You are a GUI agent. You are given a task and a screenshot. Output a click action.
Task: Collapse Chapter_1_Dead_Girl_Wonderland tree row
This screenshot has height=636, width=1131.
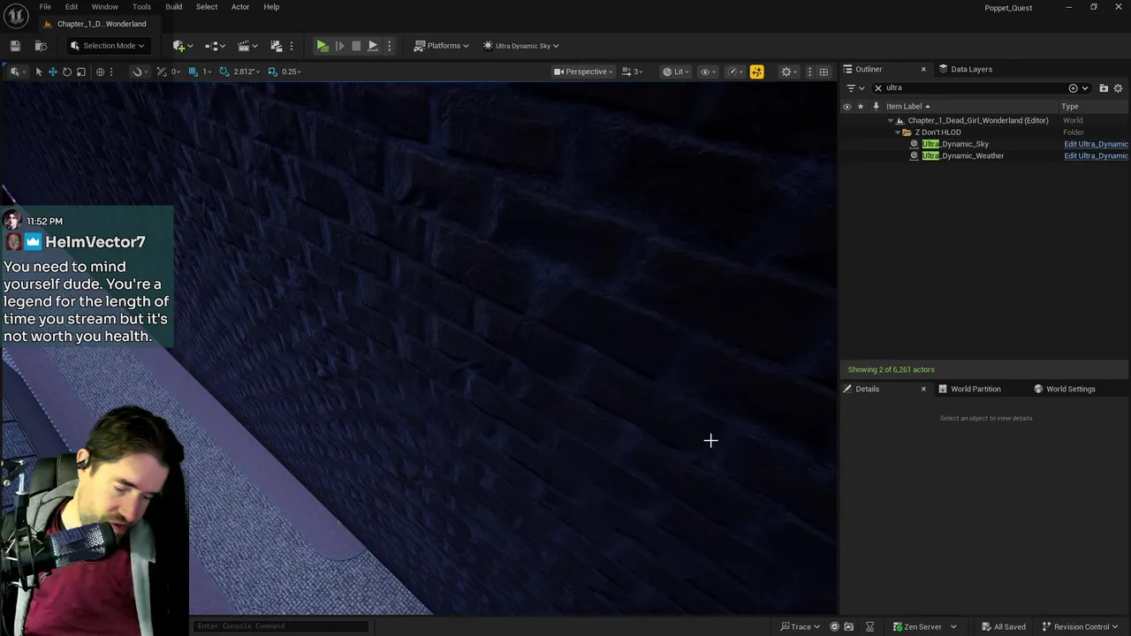(890, 121)
